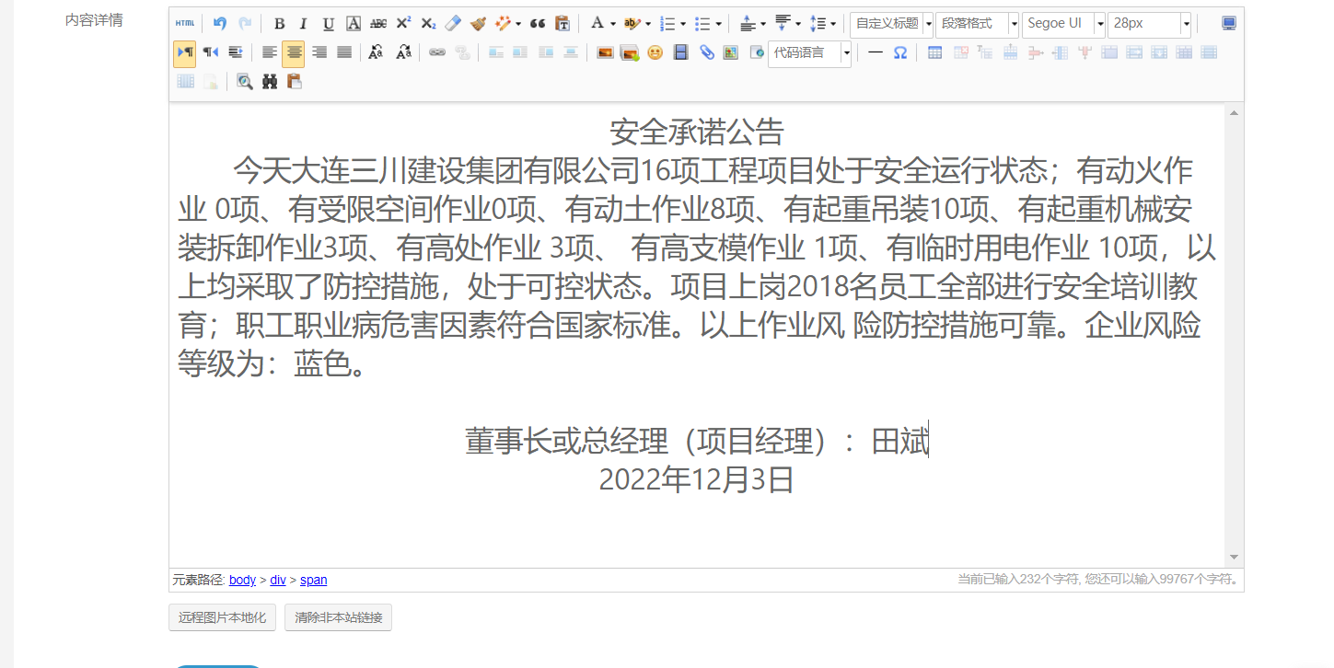Insert an emoticon
This screenshot has height=668, width=1334.
point(655,52)
